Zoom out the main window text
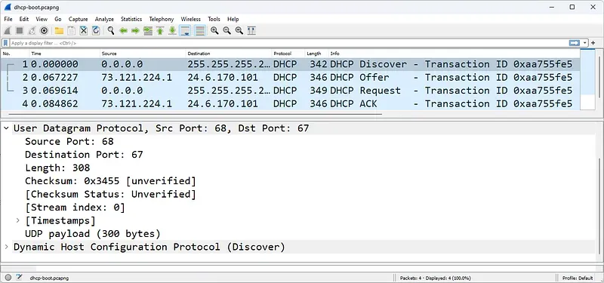The width and height of the screenshot is (604, 283). tap(227, 31)
